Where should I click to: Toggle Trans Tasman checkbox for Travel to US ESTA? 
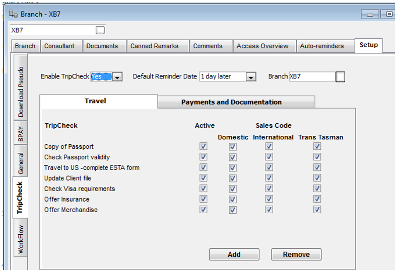[317, 167]
